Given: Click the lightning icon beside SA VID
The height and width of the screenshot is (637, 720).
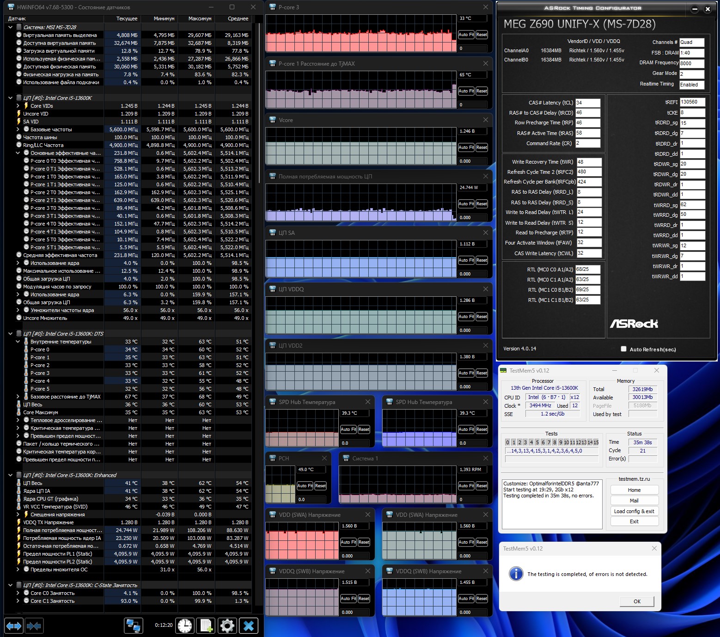Looking at the screenshot, I should (x=19, y=122).
